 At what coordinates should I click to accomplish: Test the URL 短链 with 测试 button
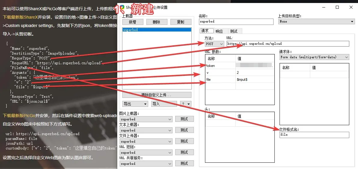[185, 152]
